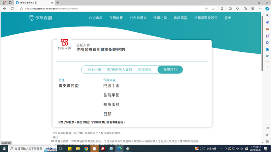Open File Explorer from taskbar
This screenshot has width=271, height=152.
coord(78,149)
